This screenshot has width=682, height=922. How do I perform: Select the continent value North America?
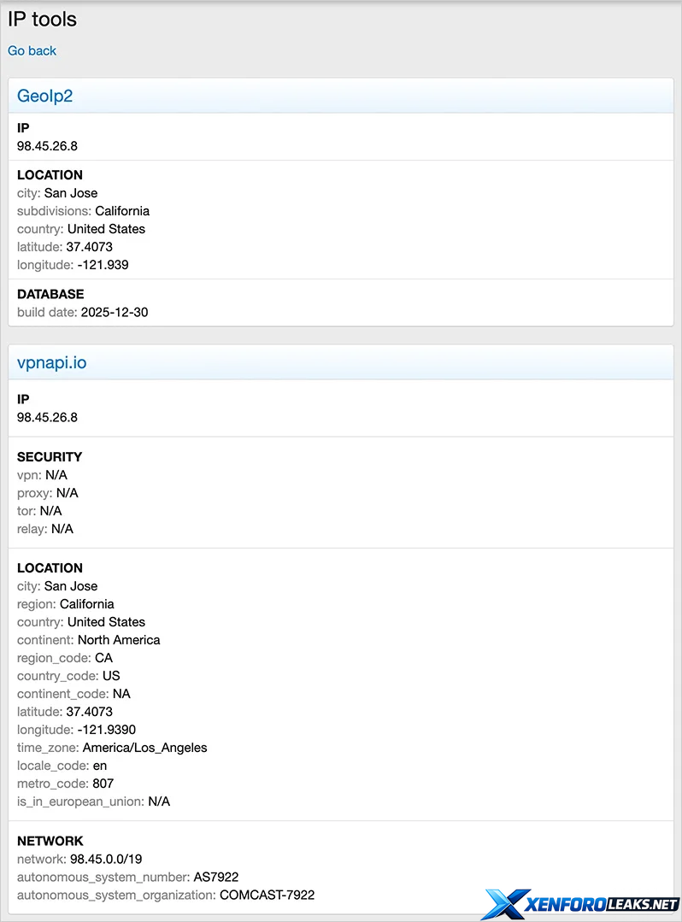[x=119, y=640]
